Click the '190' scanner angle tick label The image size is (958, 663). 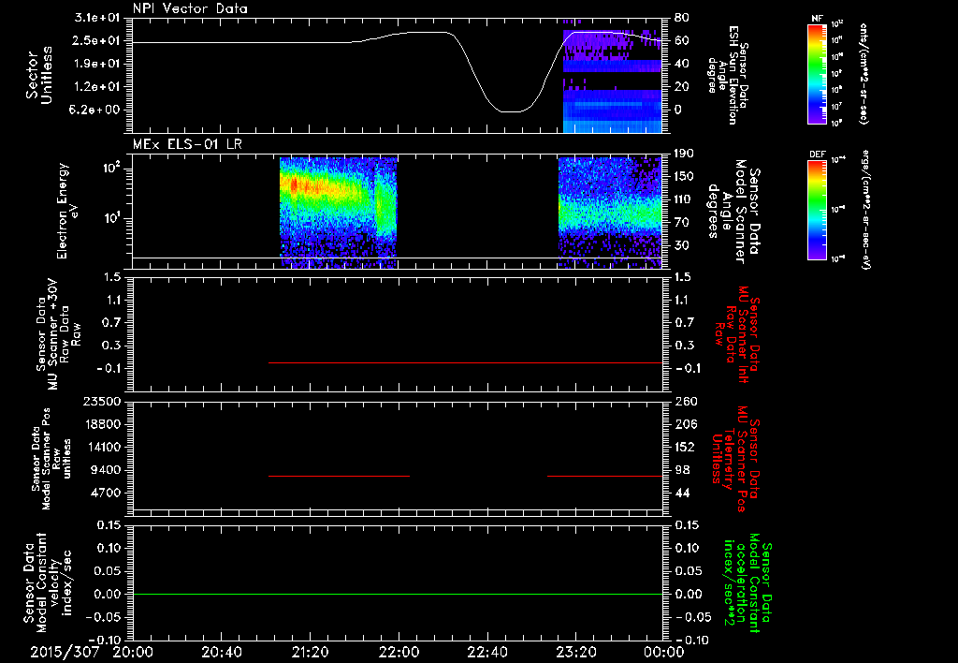684,154
